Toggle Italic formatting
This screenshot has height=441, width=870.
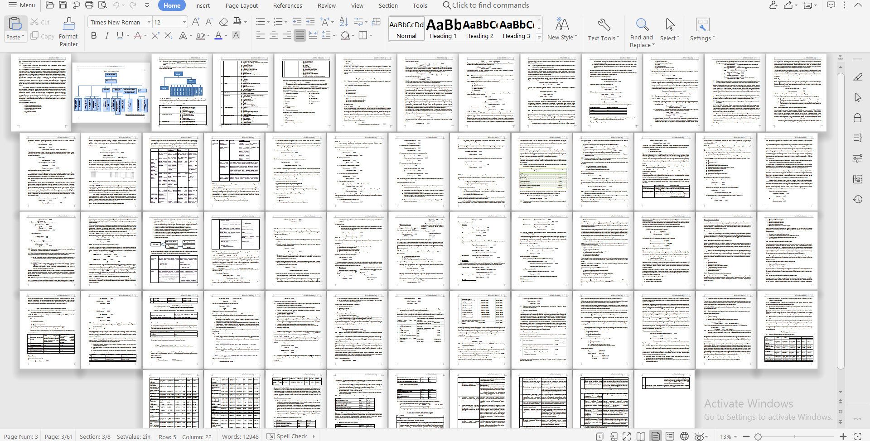click(x=106, y=35)
